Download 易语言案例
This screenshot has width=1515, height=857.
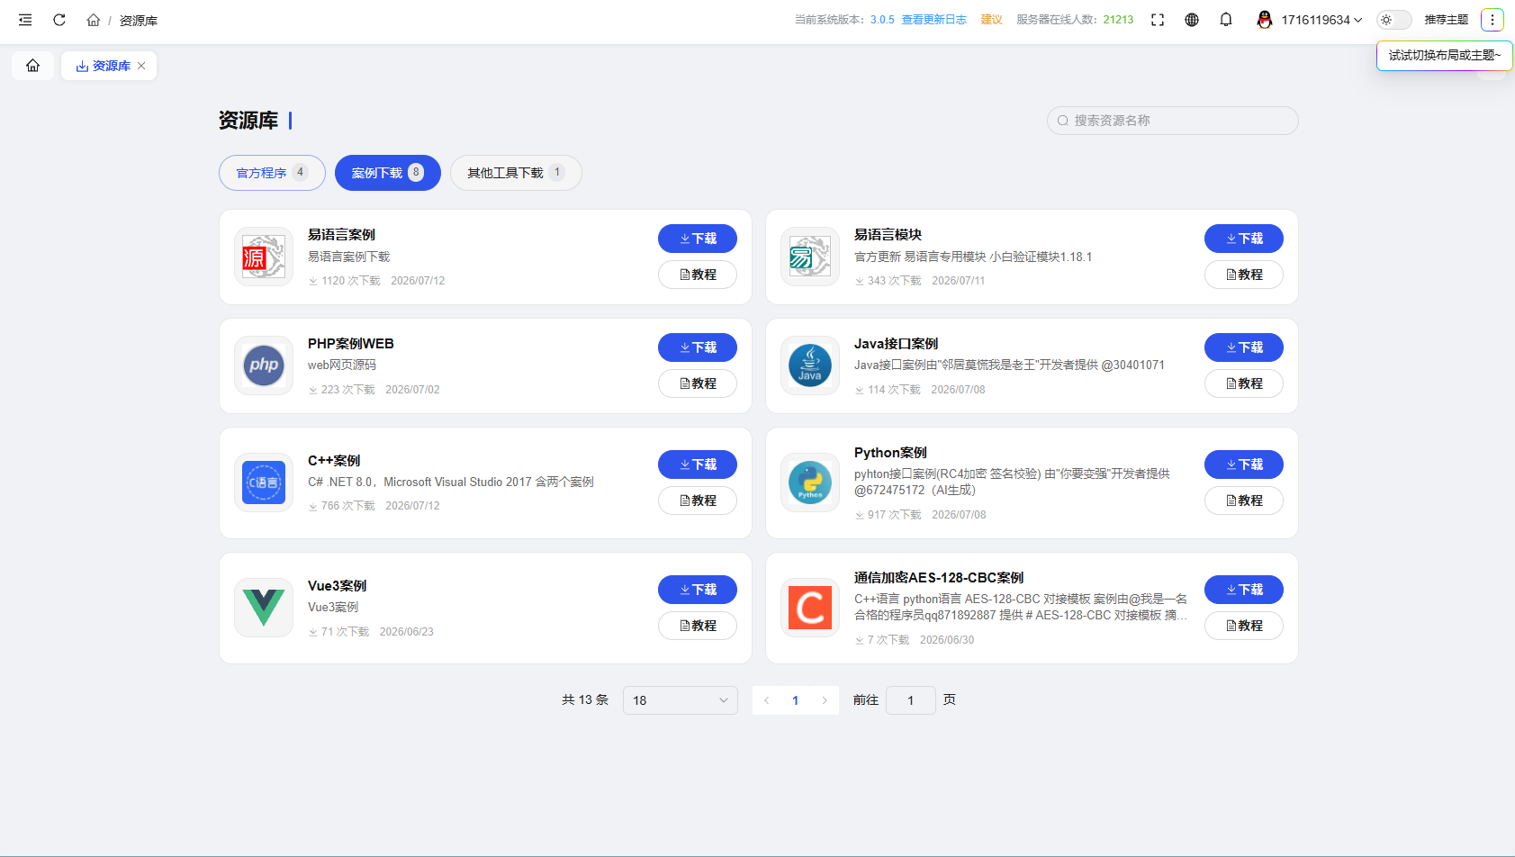point(698,239)
